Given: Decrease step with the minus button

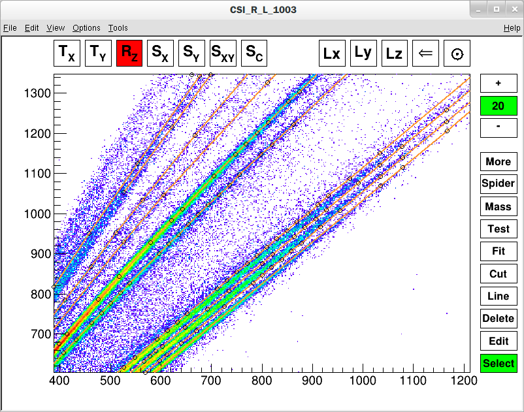Looking at the screenshot, I should [x=499, y=127].
